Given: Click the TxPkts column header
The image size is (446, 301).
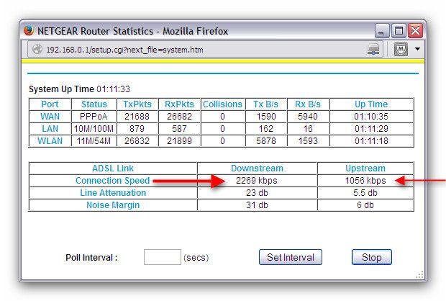Looking at the screenshot, I should click(x=137, y=104).
